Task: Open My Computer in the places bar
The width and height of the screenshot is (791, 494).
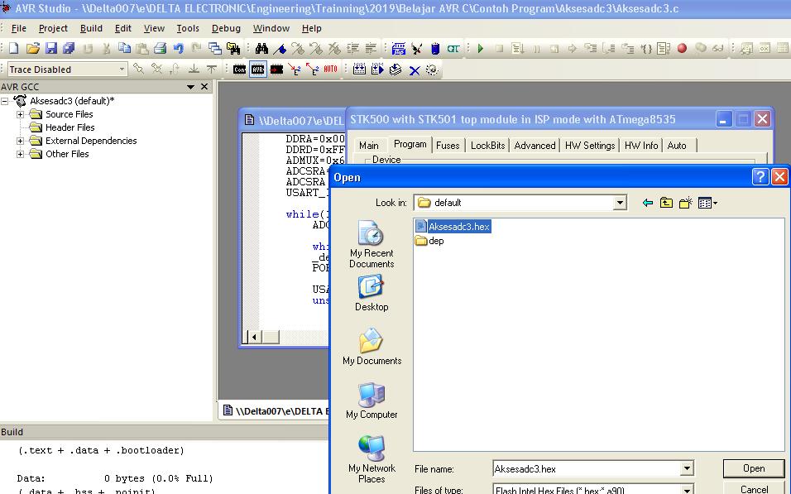Action: [x=371, y=401]
